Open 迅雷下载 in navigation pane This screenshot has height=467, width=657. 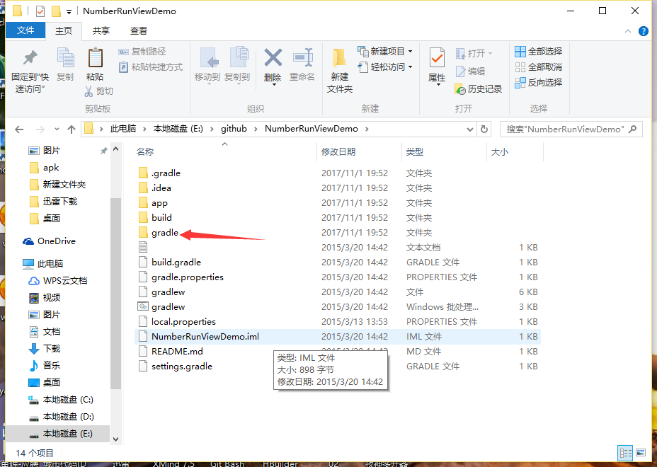(60, 202)
